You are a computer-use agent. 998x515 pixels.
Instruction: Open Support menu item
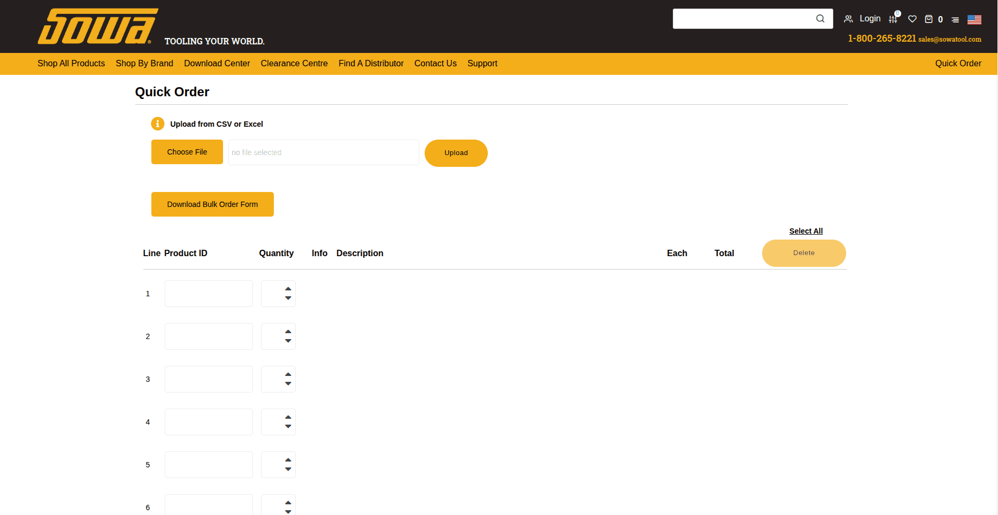click(482, 63)
